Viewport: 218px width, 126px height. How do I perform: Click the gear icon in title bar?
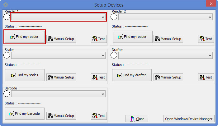[5, 5]
